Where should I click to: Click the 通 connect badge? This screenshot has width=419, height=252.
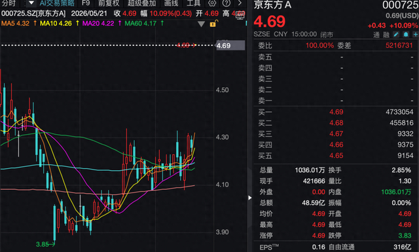pyautogui.click(x=376, y=35)
